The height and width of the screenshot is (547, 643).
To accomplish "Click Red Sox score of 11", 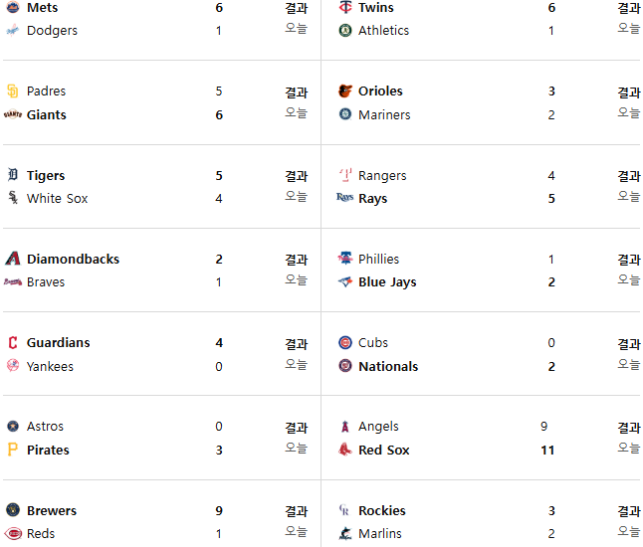I will (547, 450).
